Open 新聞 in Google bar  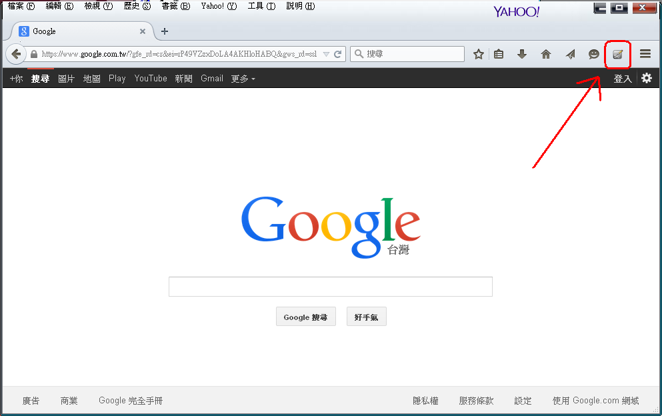[183, 79]
